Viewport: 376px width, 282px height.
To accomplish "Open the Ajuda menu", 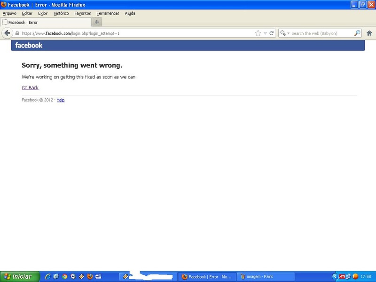I will coord(130,14).
